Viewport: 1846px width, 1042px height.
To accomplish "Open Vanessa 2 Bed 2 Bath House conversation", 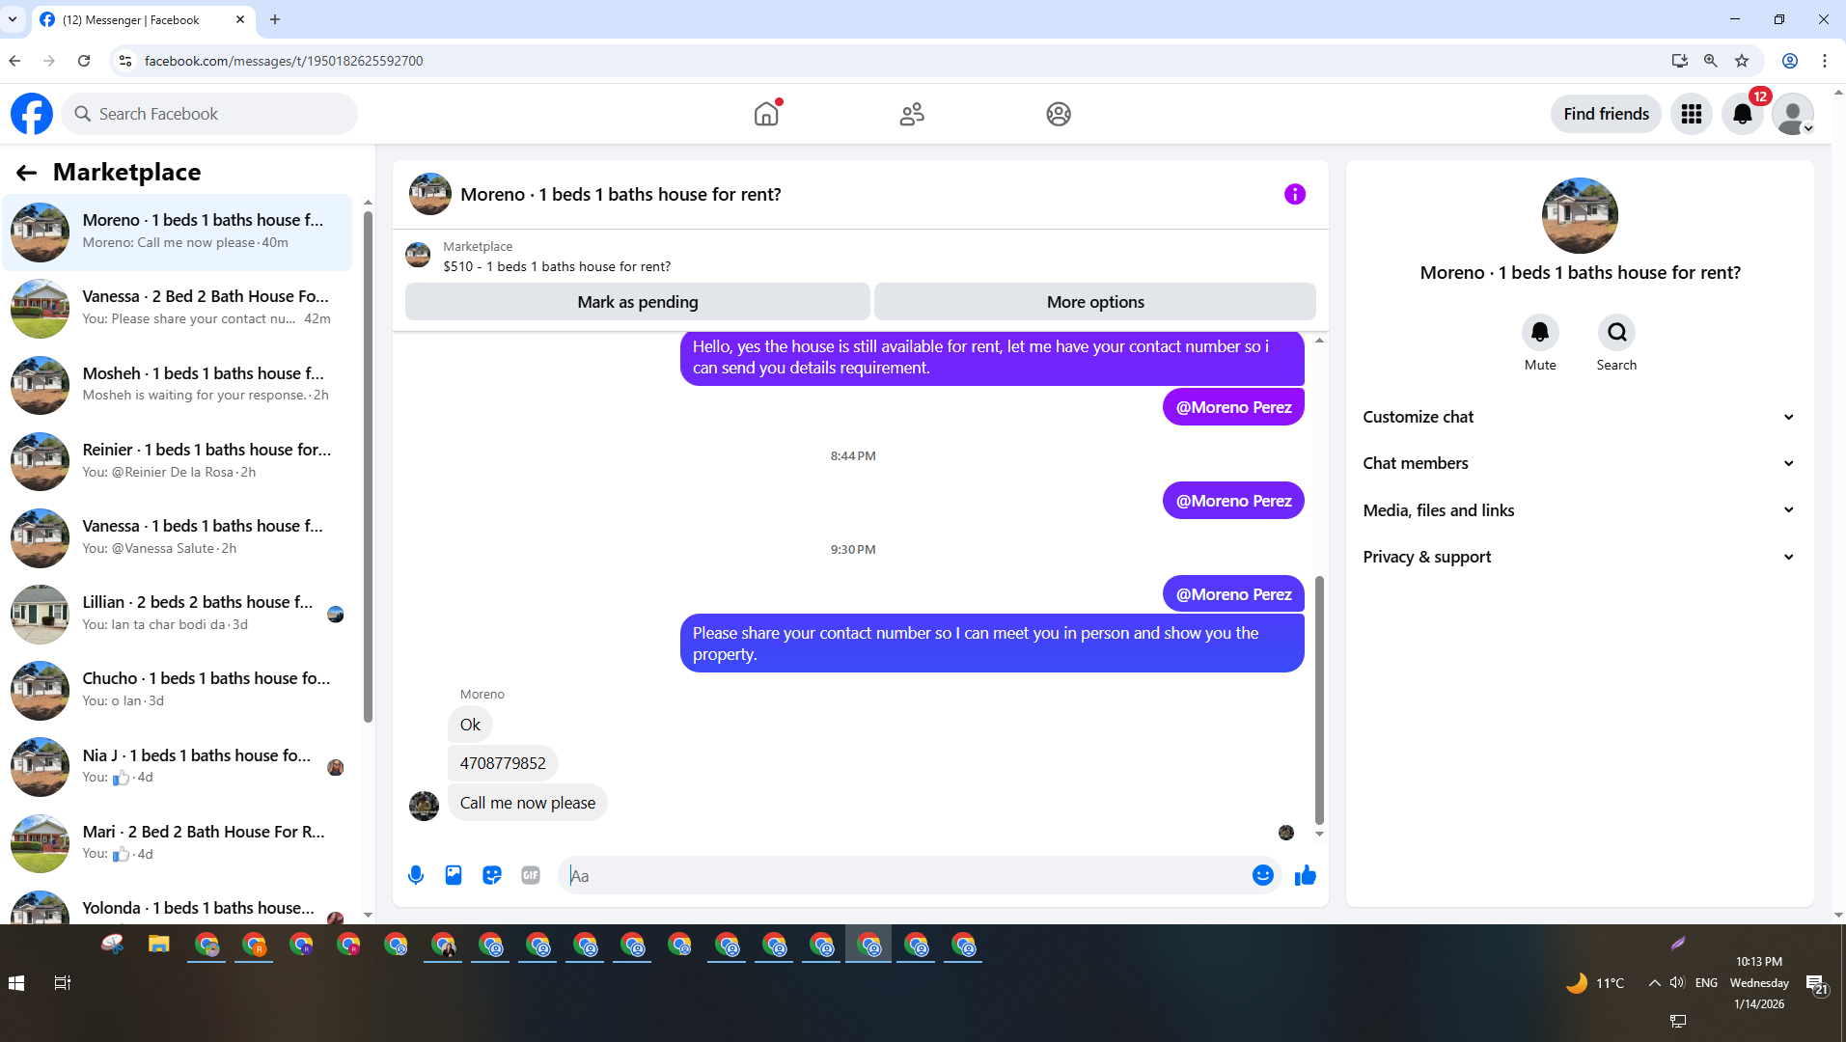I will point(179,309).
